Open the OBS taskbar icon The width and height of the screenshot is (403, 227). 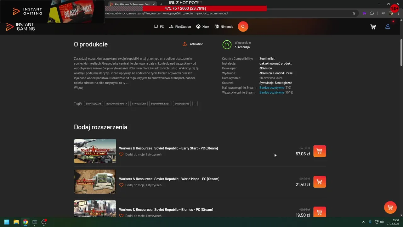(44, 222)
